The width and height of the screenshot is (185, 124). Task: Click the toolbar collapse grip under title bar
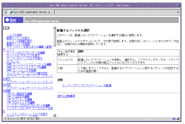tap(10, 8)
